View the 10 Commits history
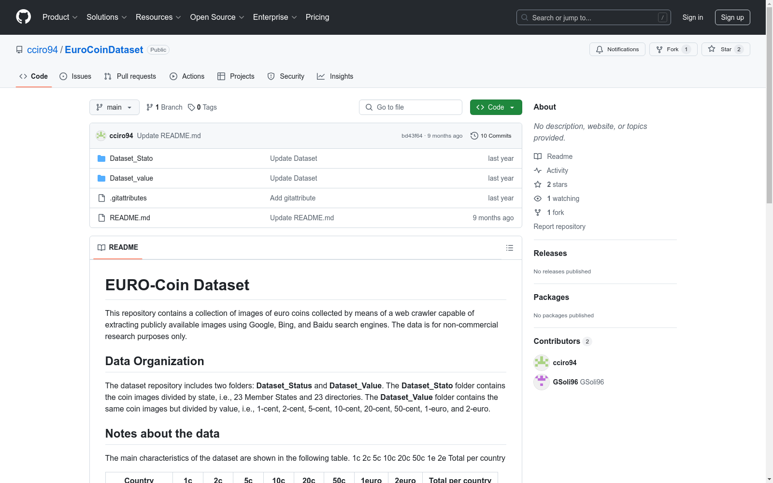The height and width of the screenshot is (483, 773). point(491,136)
